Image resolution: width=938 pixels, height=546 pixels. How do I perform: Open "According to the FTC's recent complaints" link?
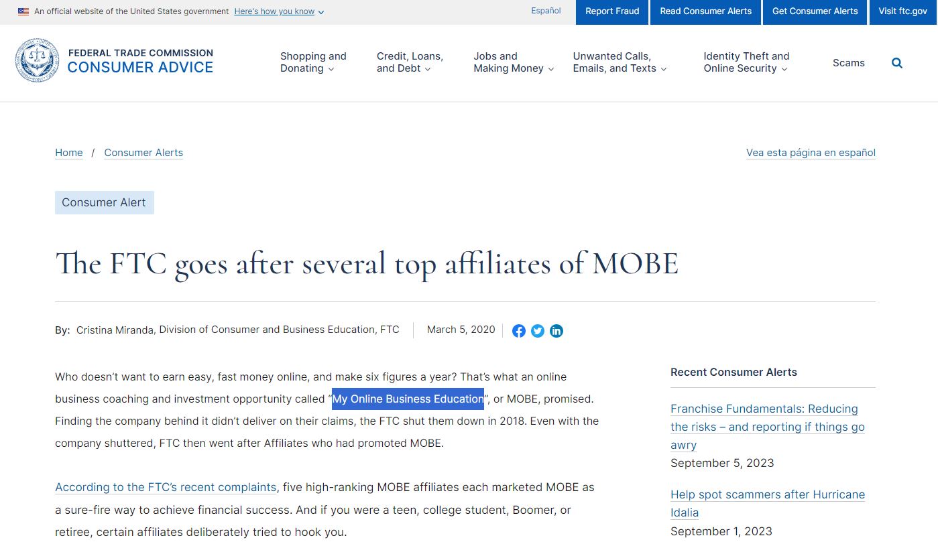click(166, 487)
